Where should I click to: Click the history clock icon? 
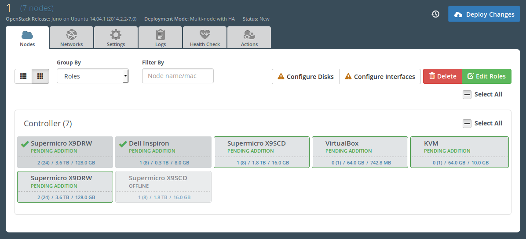pos(435,14)
